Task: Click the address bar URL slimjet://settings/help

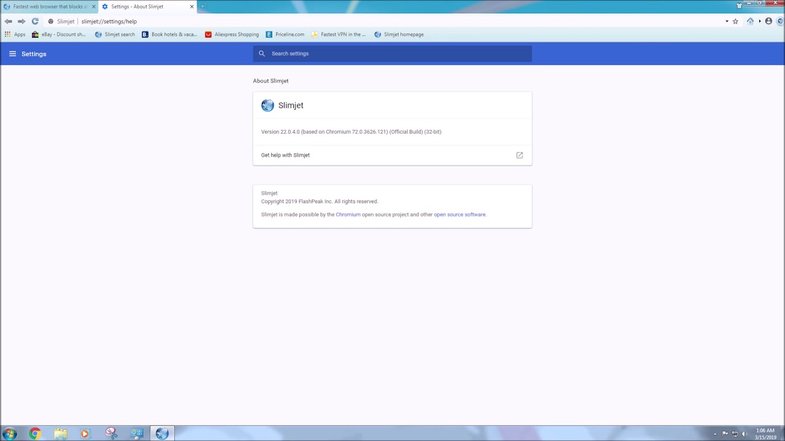Action: coord(109,21)
